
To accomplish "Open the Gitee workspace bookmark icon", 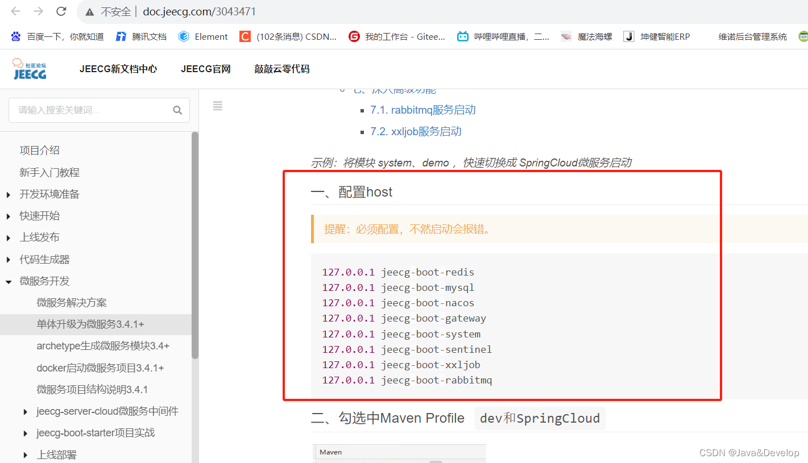I will tap(354, 36).
